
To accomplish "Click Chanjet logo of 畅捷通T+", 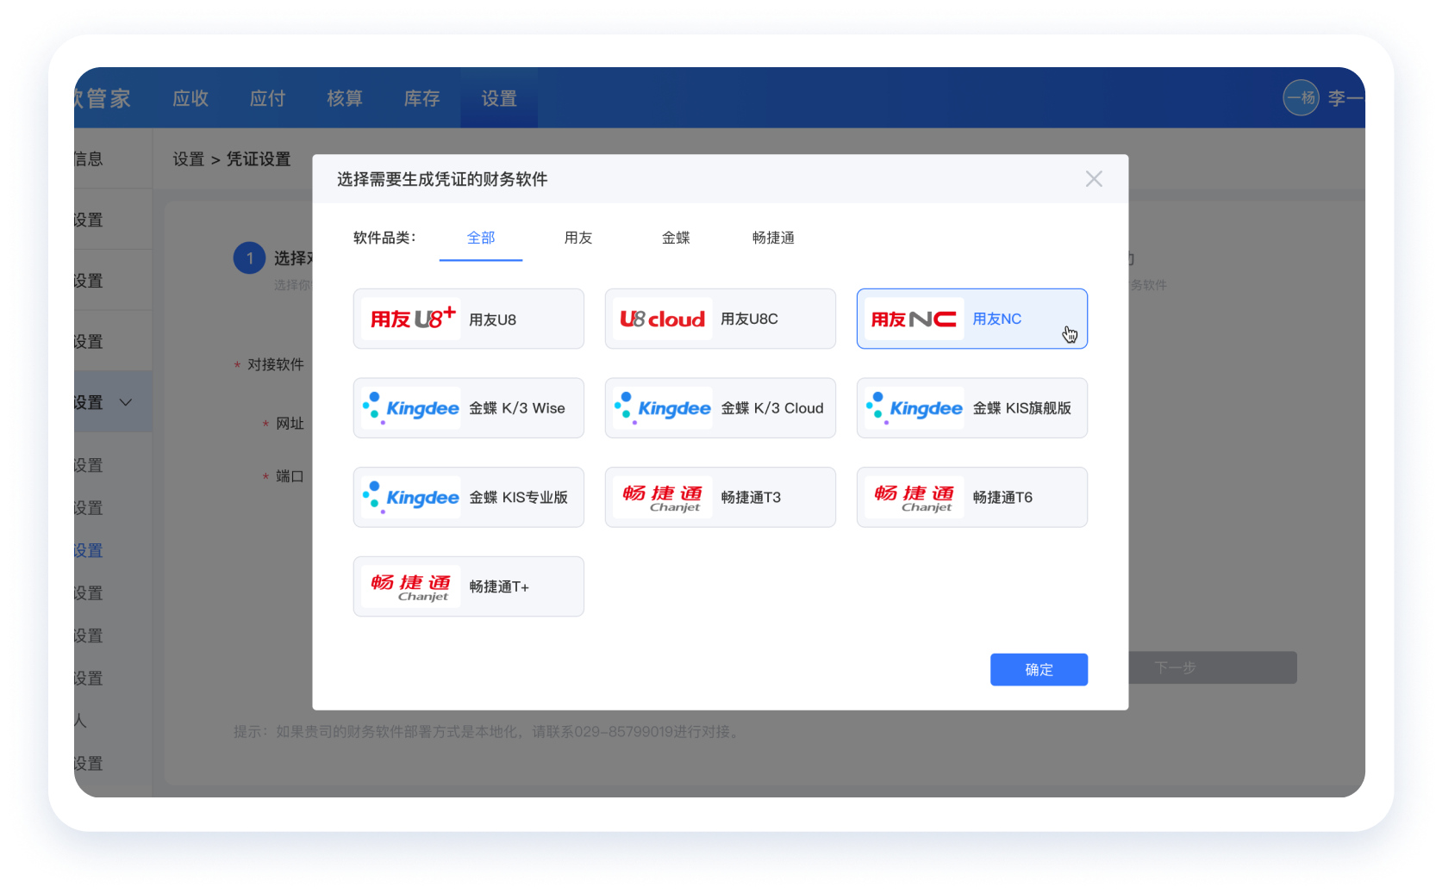I will [x=410, y=586].
